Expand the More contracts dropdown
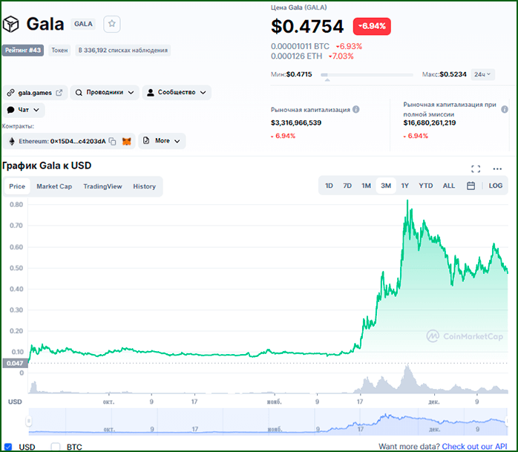 click(x=162, y=141)
